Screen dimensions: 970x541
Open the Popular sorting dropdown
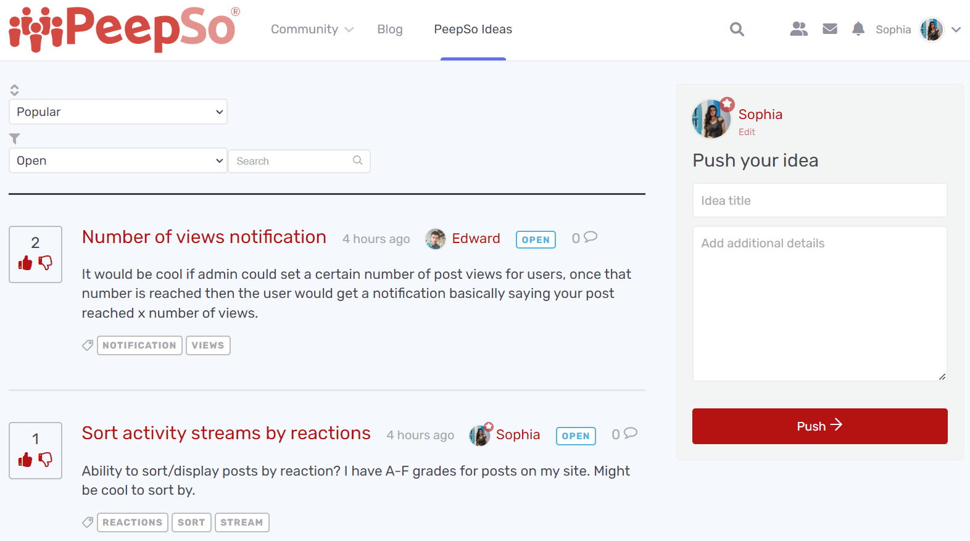click(x=117, y=112)
